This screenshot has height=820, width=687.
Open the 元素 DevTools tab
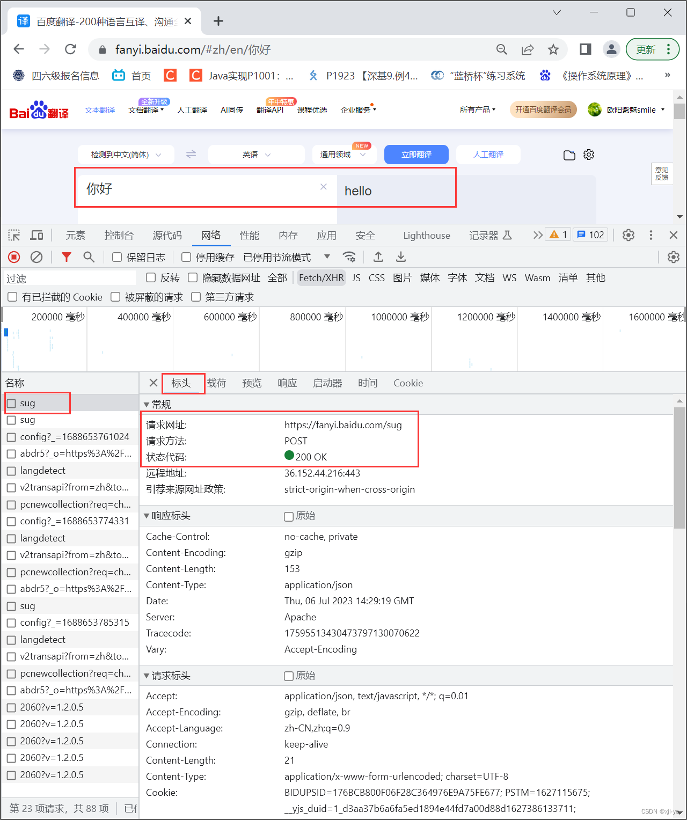click(76, 235)
